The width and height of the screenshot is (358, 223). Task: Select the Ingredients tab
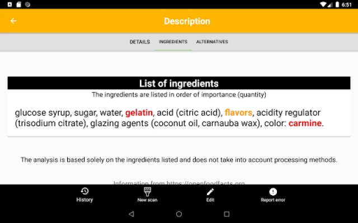173,42
